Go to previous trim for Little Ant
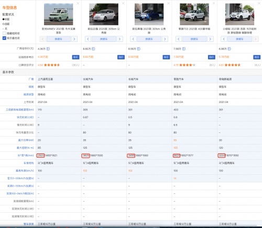Screen dimensions: 262x228 coord(224,39)
